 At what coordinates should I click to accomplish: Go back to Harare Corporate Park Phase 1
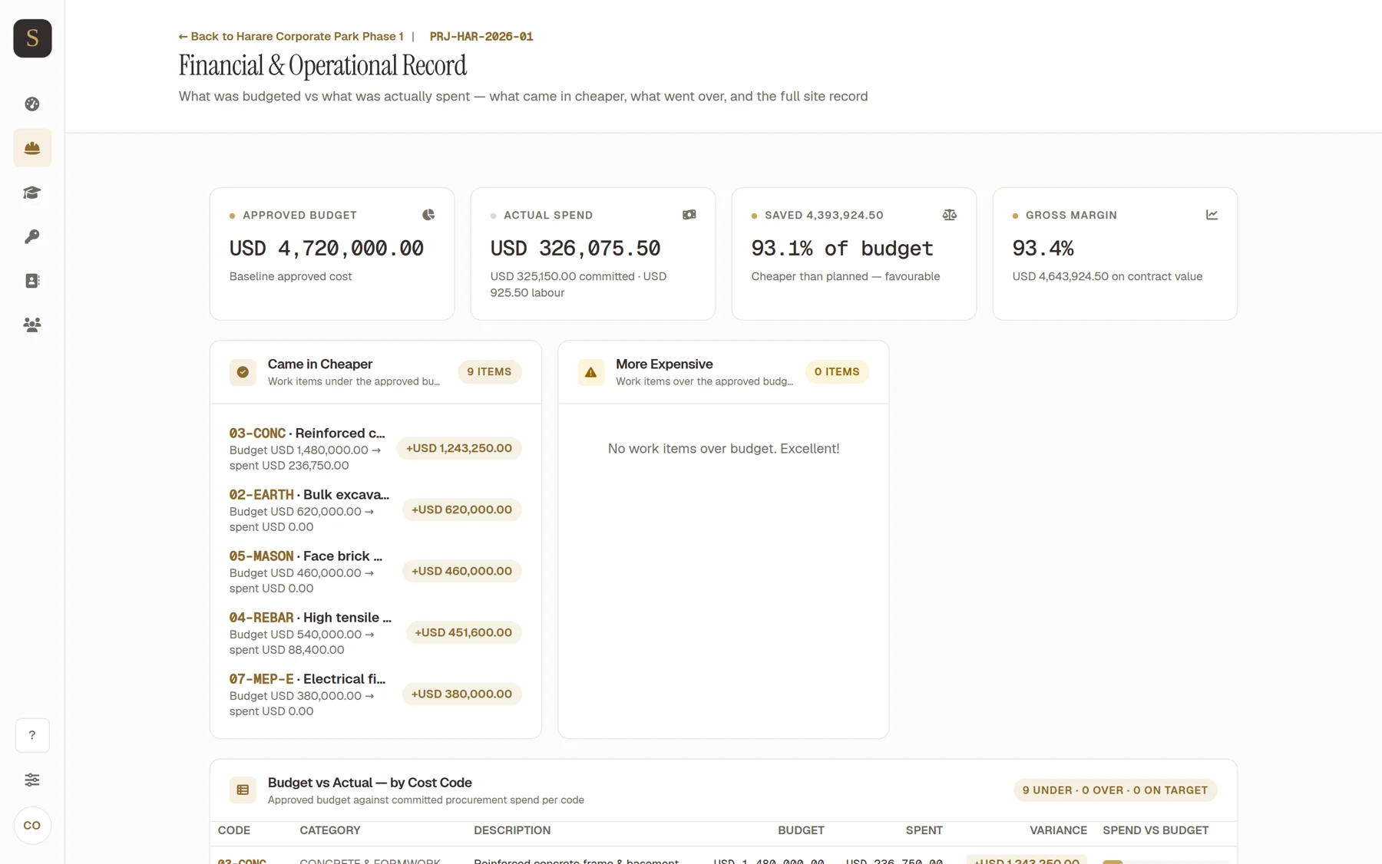291,36
